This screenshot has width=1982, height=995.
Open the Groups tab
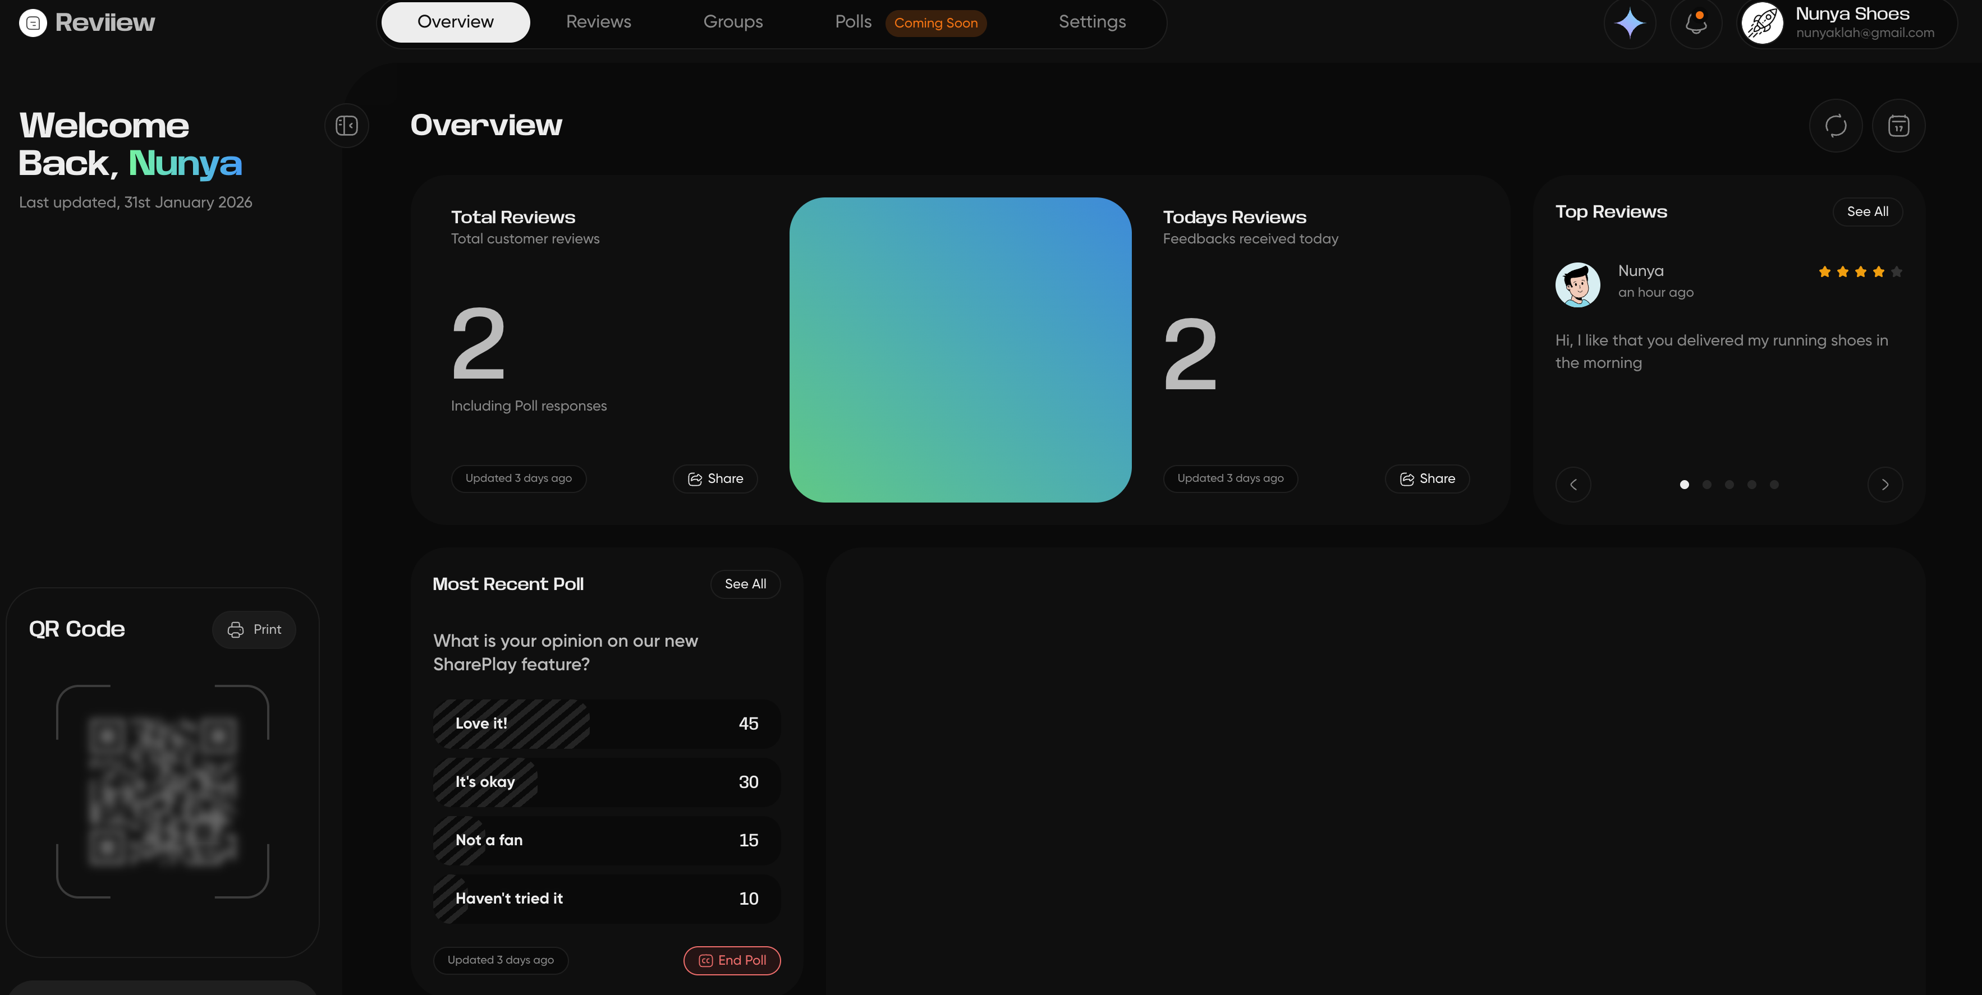[732, 21]
